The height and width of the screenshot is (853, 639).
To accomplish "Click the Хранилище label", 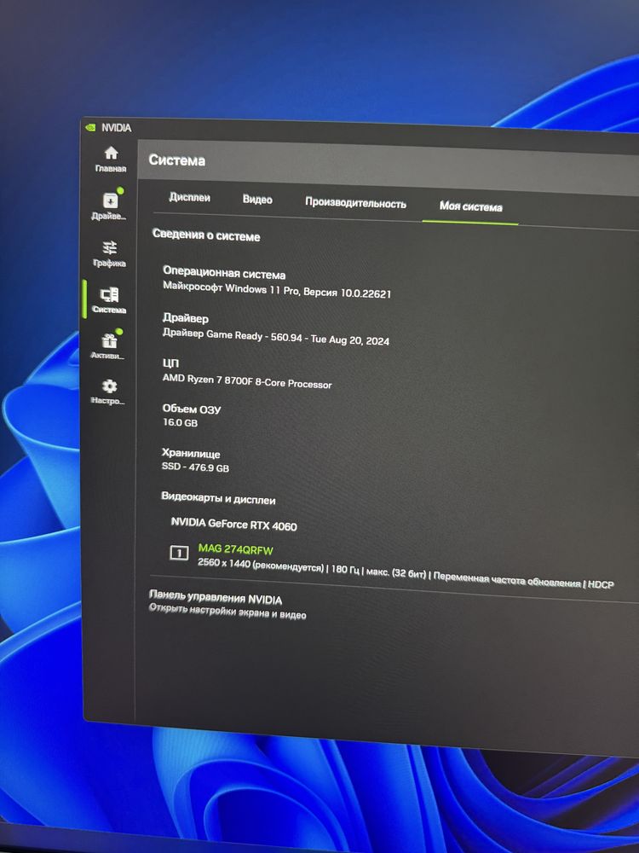I will pyautogui.click(x=191, y=453).
